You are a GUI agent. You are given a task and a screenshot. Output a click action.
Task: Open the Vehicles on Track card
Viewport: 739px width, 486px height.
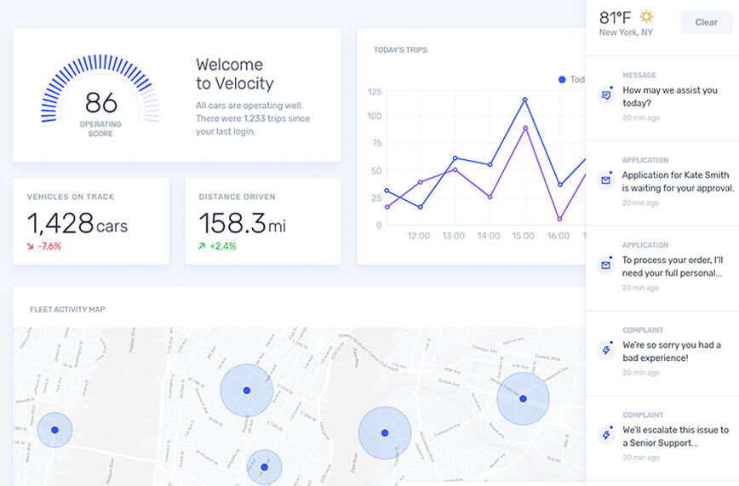coord(91,221)
